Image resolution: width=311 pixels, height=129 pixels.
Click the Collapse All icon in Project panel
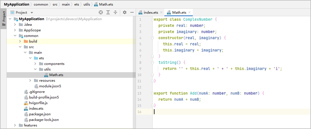(x=116, y=12)
